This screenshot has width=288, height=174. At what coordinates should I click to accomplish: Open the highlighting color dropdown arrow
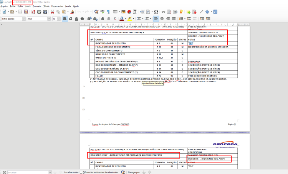[x=134, y=19]
